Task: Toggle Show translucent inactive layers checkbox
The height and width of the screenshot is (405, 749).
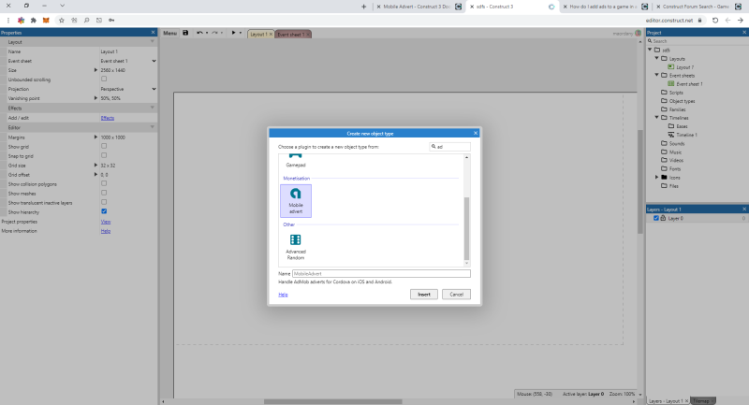Action: click(104, 202)
